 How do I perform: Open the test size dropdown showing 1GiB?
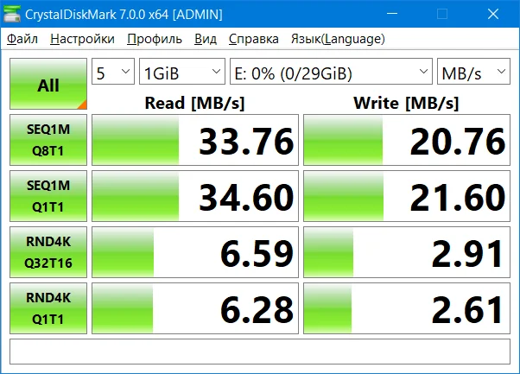[182, 72]
